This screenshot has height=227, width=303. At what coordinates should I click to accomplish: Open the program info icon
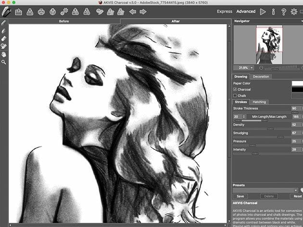273,11
